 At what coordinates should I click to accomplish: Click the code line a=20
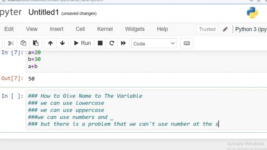click(x=34, y=52)
